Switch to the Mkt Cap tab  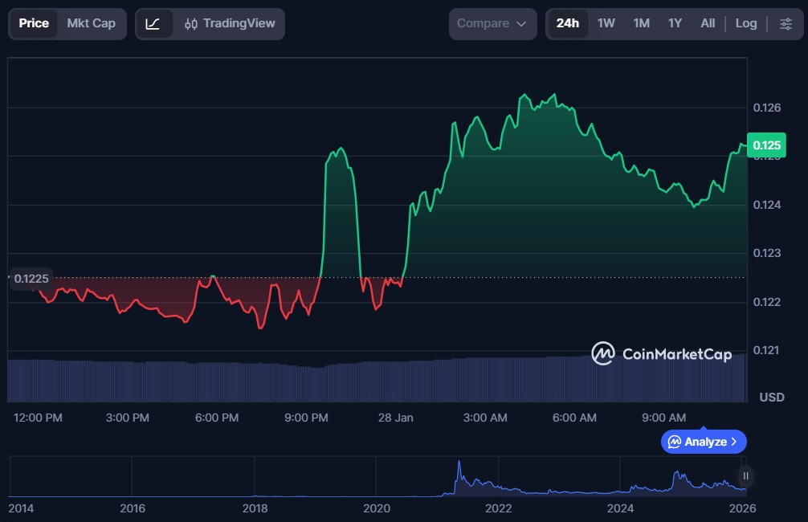click(91, 24)
